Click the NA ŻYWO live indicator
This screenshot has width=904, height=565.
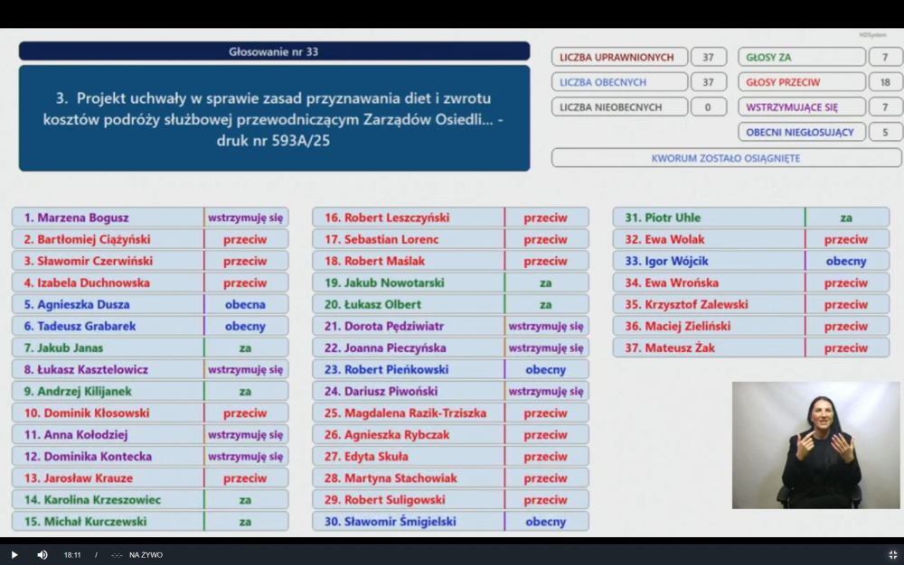click(x=146, y=555)
